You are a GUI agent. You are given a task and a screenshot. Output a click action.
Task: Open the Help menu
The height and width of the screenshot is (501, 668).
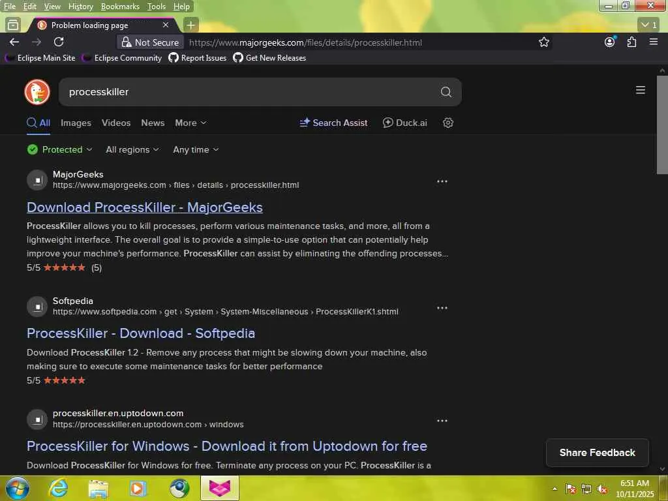(x=181, y=7)
